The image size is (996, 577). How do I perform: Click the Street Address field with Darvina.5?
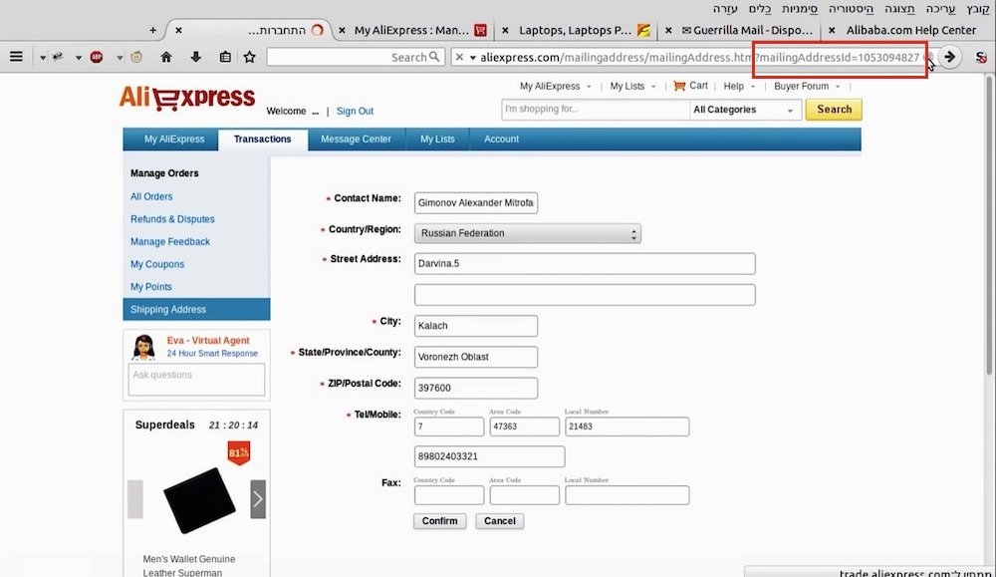585,264
